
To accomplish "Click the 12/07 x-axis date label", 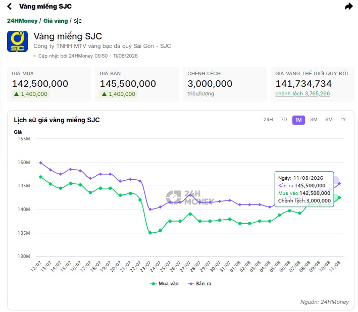I will point(36,266).
